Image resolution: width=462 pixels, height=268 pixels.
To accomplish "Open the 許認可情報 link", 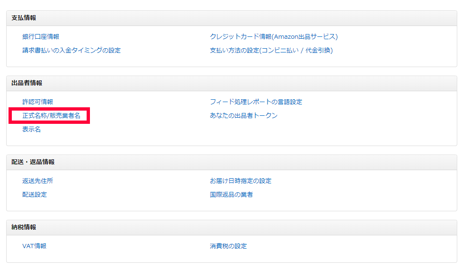I will pyautogui.click(x=37, y=102).
